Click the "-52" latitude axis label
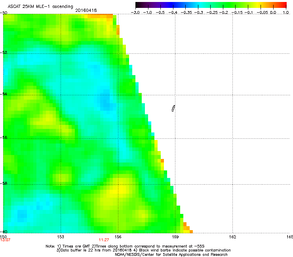Viewport: 293px width, 257px height. (4, 53)
